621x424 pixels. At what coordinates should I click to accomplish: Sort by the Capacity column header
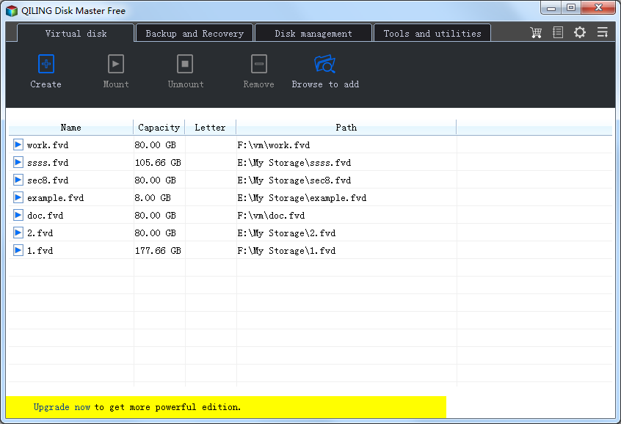(159, 128)
